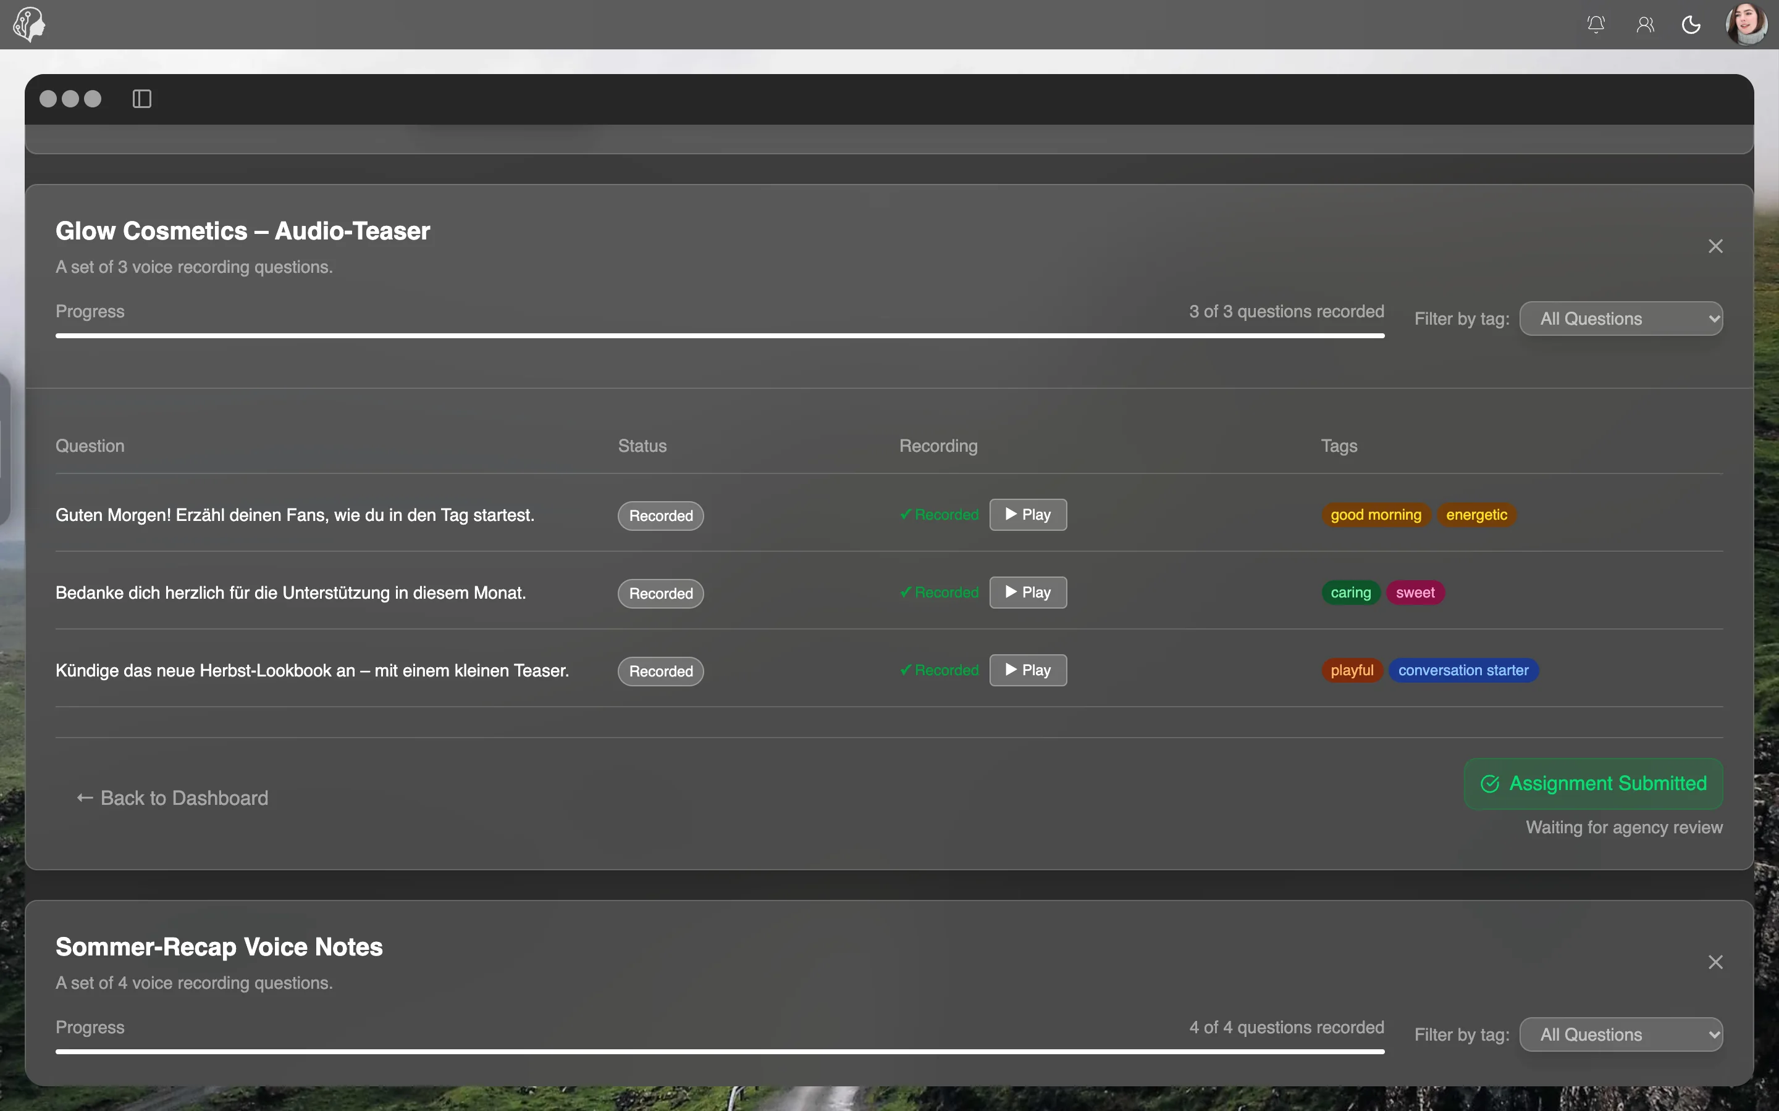Click the question 'Kündige das neue Herbst-Lookbook an'
Image resolution: width=1779 pixels, height=1111 pixels.
coord(313,671)
